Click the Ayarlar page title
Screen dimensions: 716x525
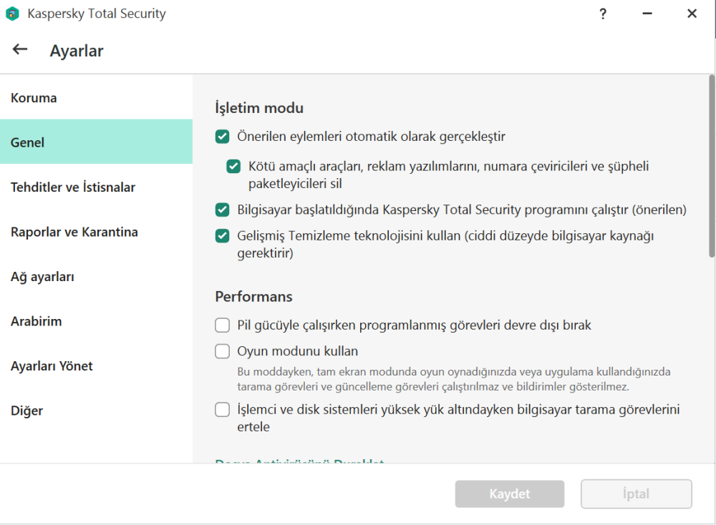pos(77,51)
